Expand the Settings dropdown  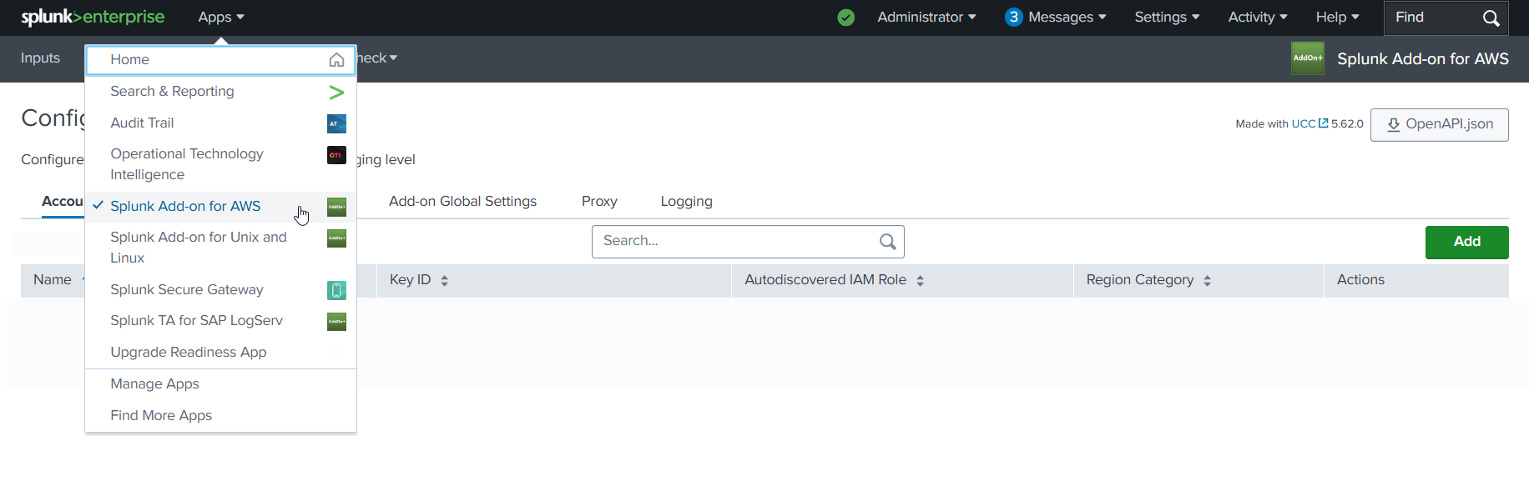pyautogui.click(x=1167, y=18)
